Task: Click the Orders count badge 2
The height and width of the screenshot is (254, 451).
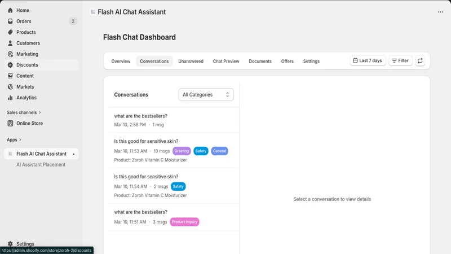Action: tap(73, 21)
